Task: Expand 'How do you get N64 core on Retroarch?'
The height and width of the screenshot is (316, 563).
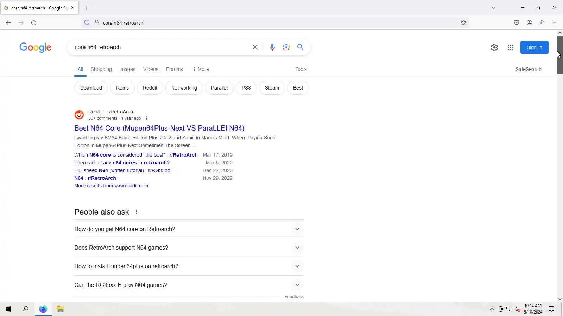Action: 189,229
